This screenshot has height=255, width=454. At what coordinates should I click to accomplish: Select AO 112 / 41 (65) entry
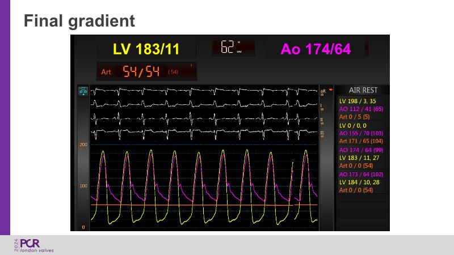coord(361,109)
